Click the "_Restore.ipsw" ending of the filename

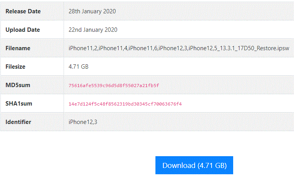pyautogui.click(x=271, y=48)
